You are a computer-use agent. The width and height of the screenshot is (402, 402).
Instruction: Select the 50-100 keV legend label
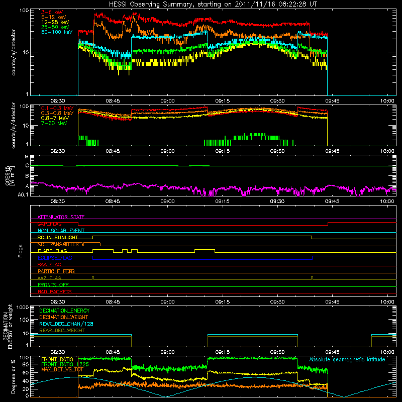click(57, 32)
